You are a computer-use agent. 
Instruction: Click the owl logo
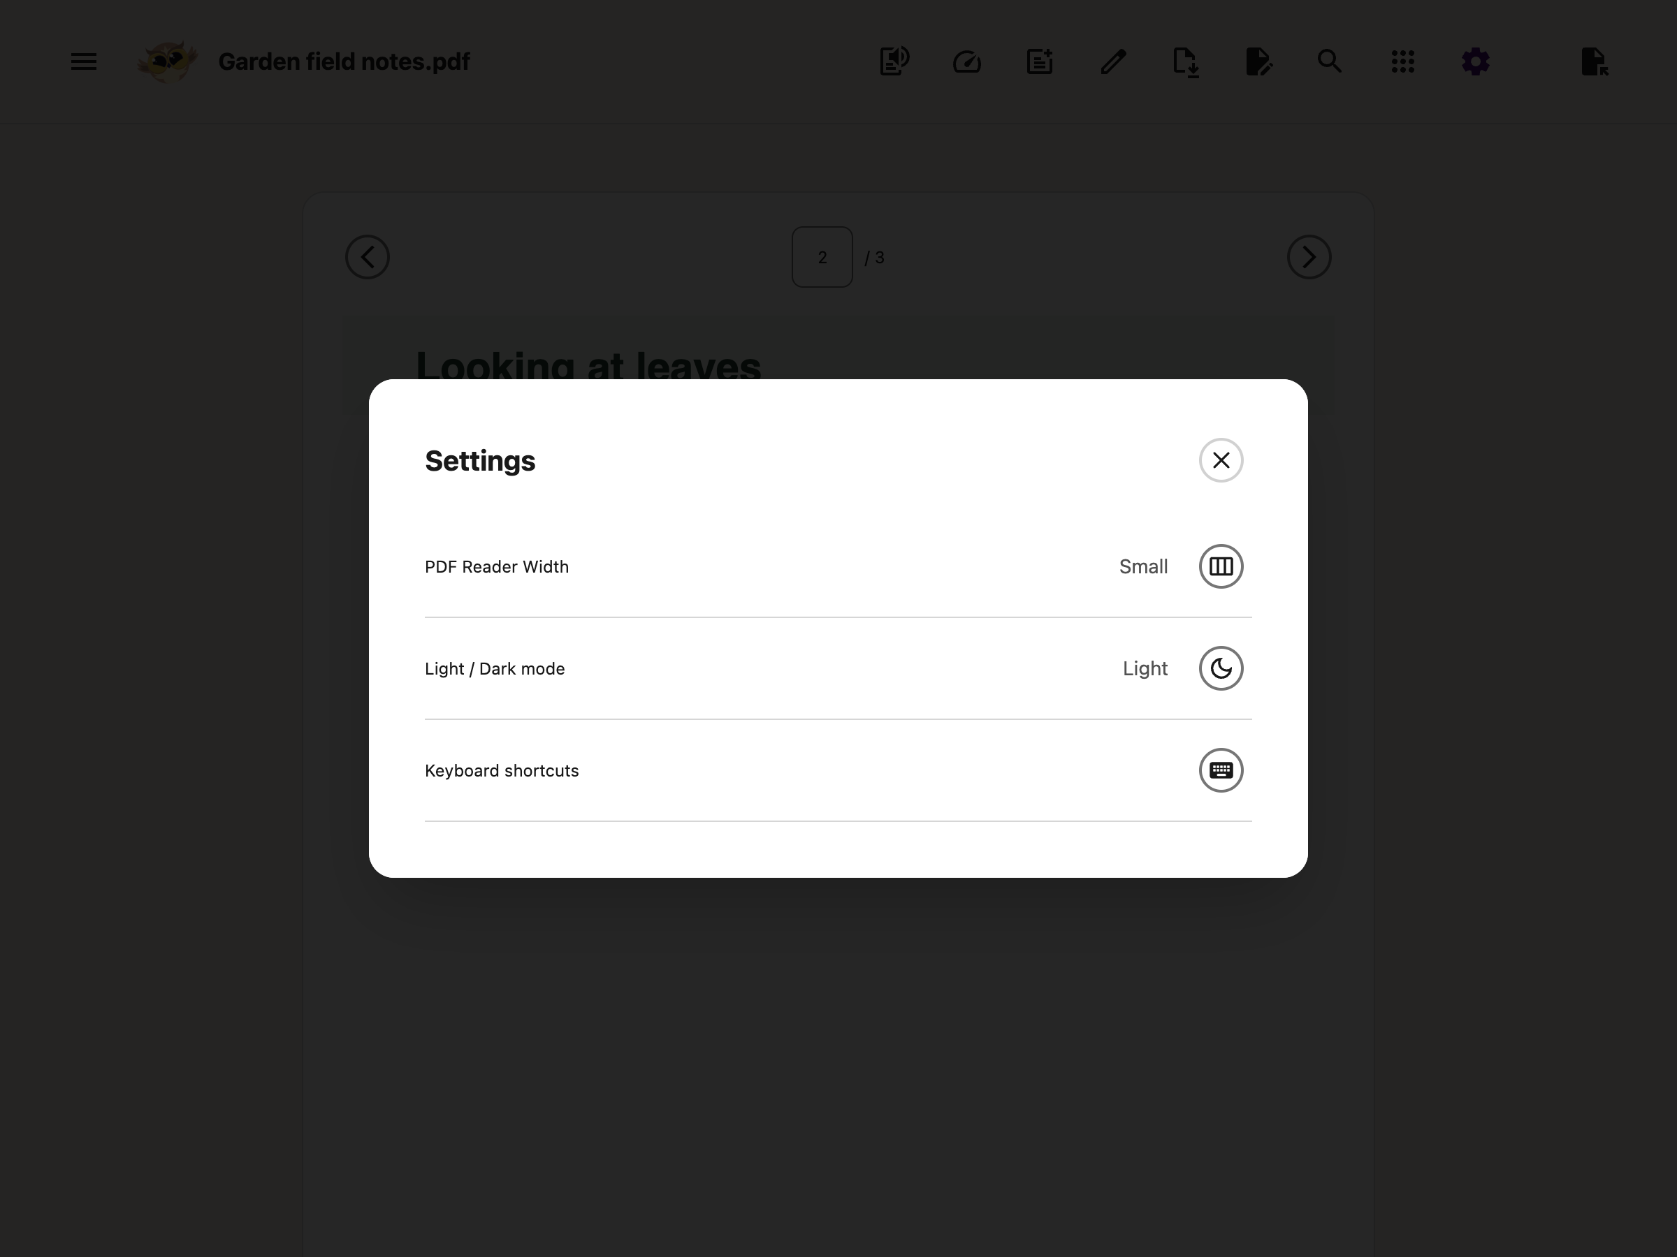pyautogui.click(x=168, y=61)
